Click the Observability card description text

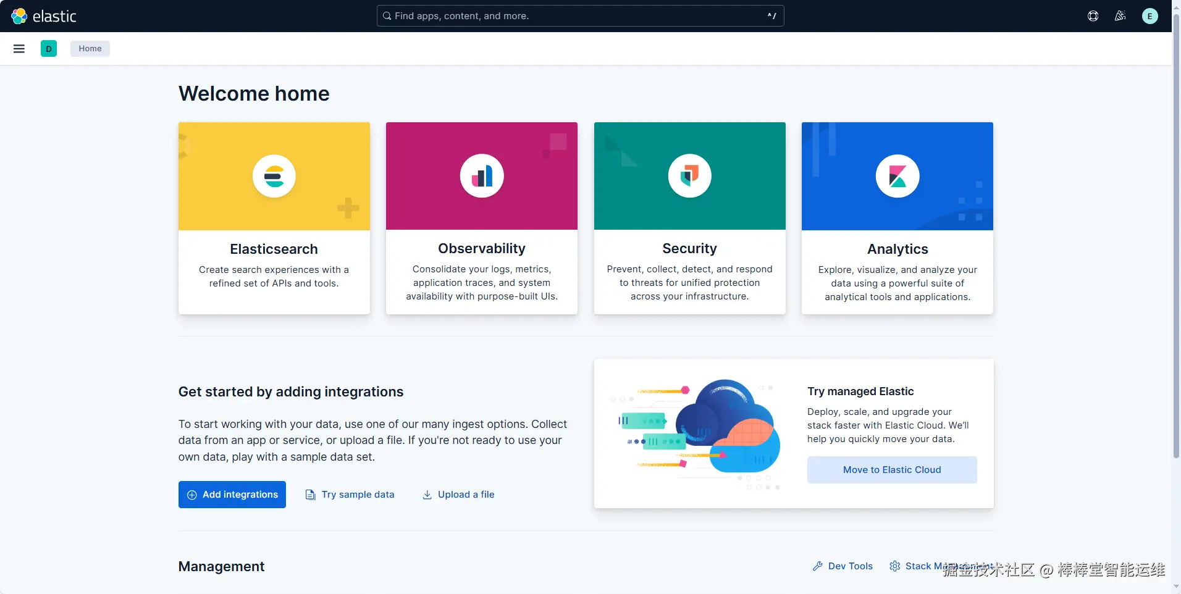tap(482, 283)
